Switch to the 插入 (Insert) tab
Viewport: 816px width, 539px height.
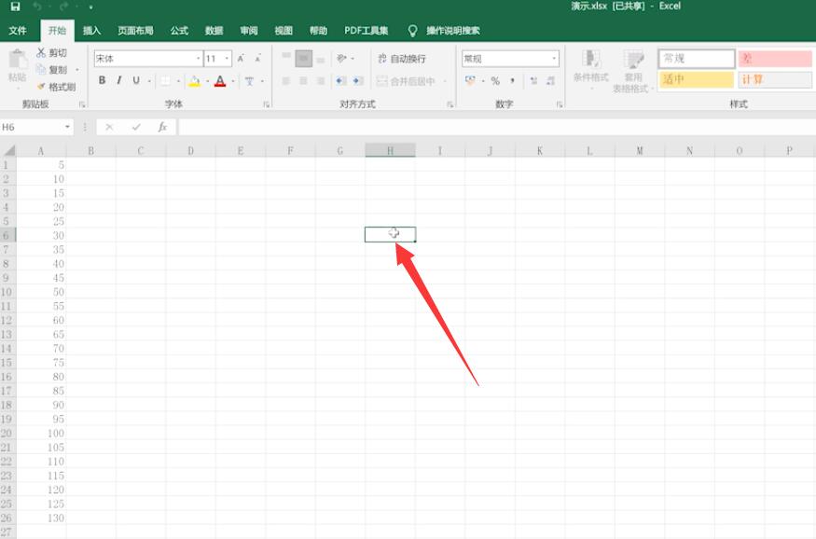tap(91, 31)
